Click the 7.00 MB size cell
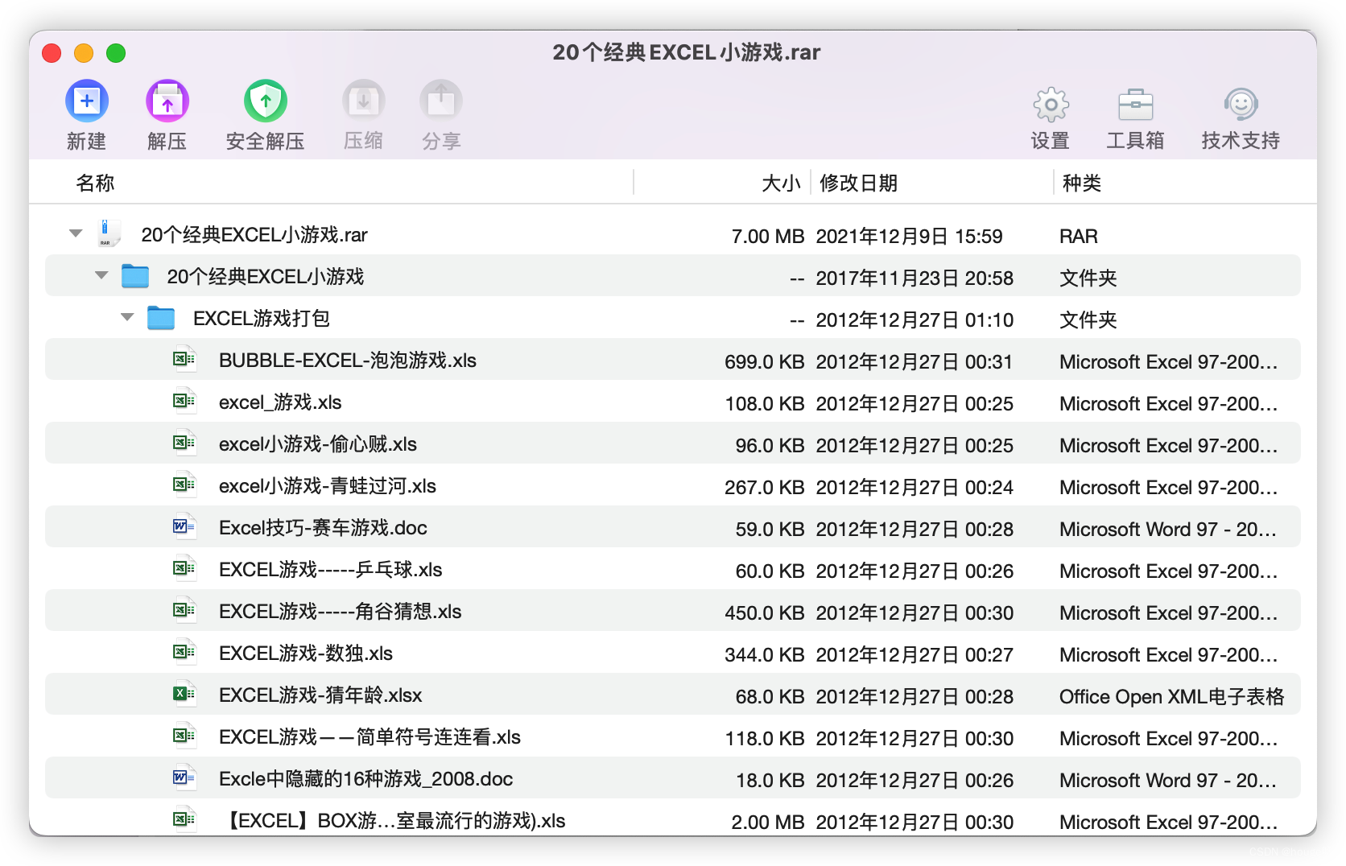This screenshot has width=1346, height=866. [767, 236]
